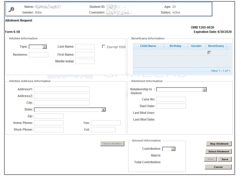Save the allotment request
241x177 pixels.
tap(225, 159)
